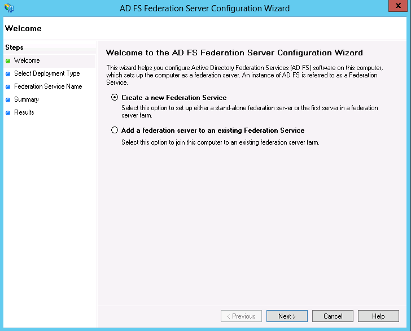Go to Select Deployment Type step
Image resolution: width=411 pixels, height=331 pixels.
click(x=47, y=73)
